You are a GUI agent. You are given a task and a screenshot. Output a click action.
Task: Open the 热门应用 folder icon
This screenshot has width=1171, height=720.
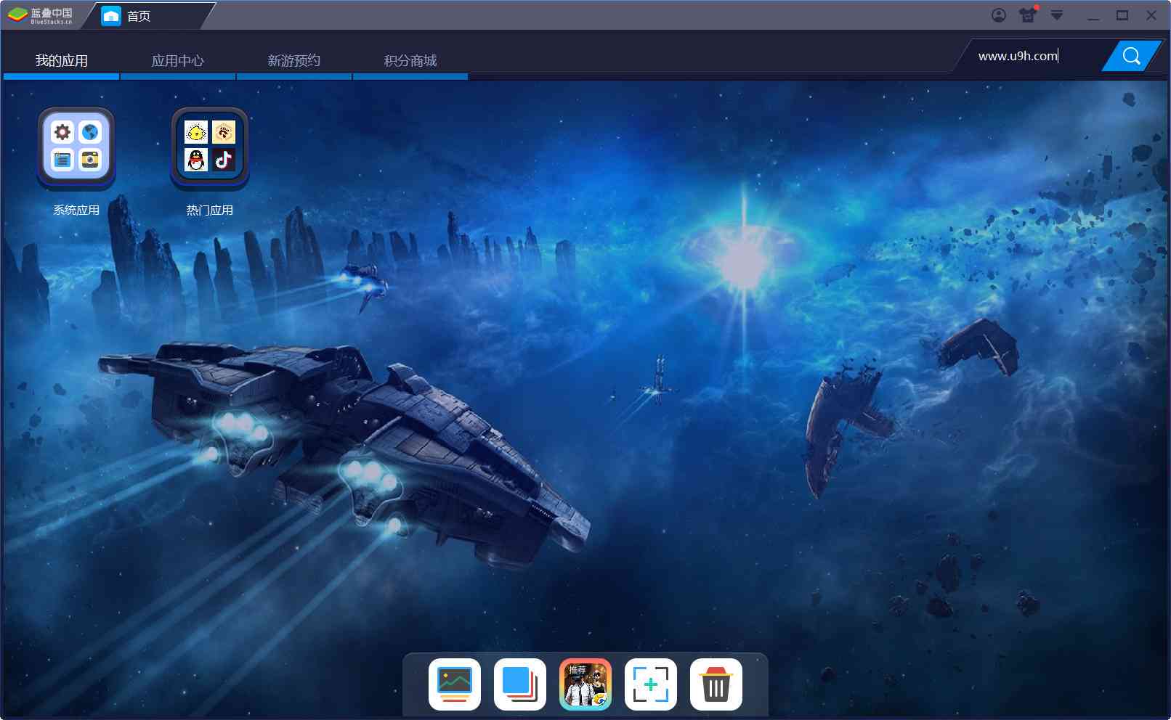(210, 147)
